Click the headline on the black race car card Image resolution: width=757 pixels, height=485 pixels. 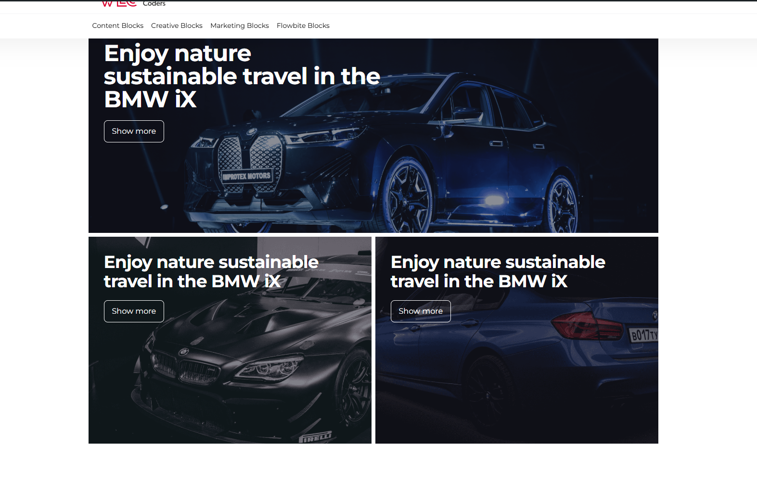[211, 272]
